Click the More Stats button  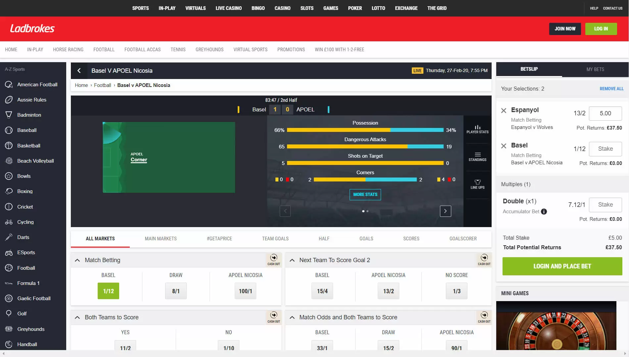tap(365, 195)
